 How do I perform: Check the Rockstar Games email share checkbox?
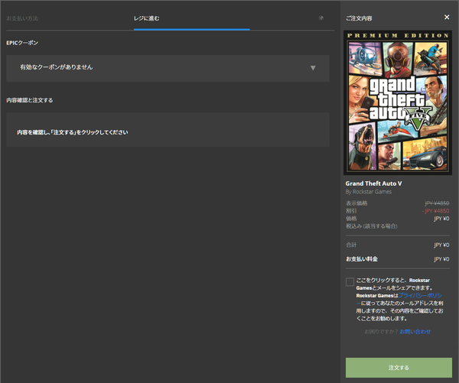(350, 282)
